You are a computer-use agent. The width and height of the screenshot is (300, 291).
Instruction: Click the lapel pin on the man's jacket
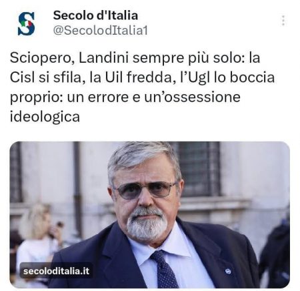[228, 271]
